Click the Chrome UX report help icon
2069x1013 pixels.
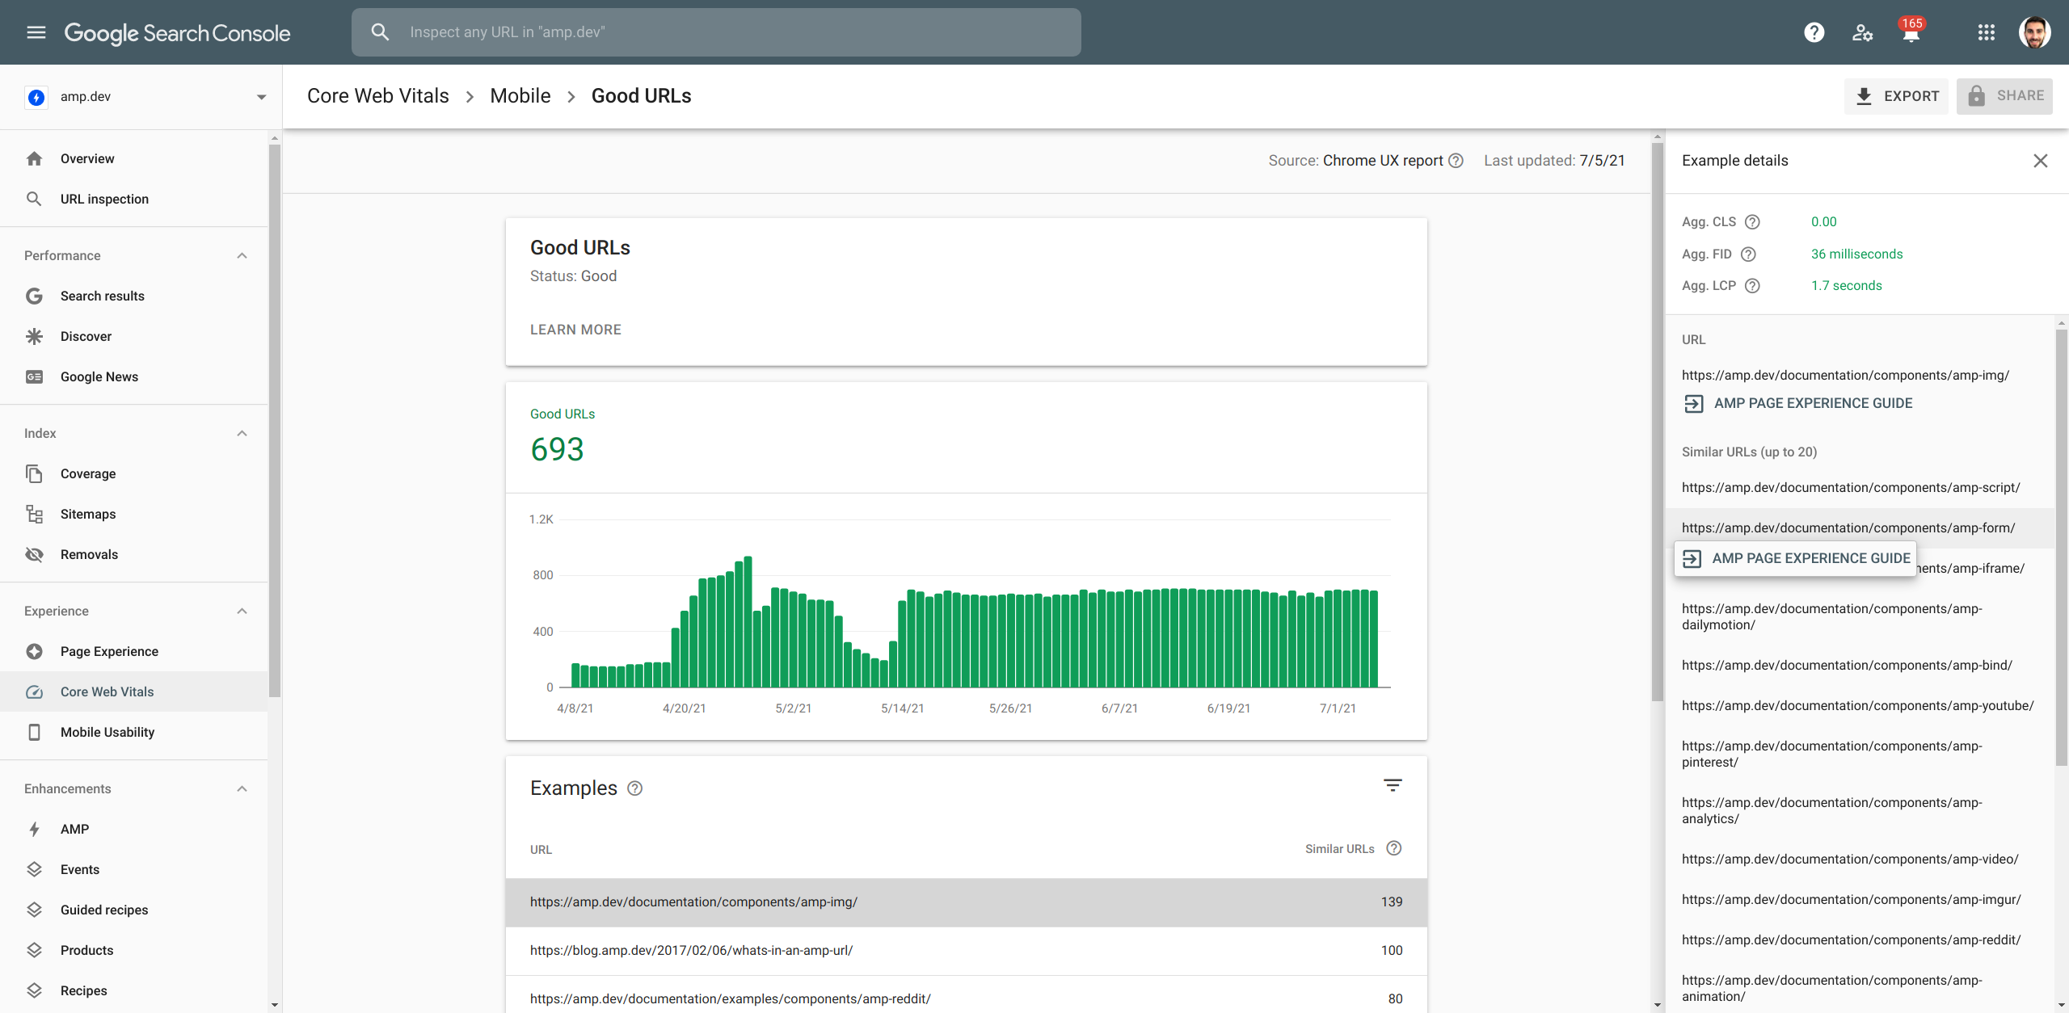pos(1456,161)
